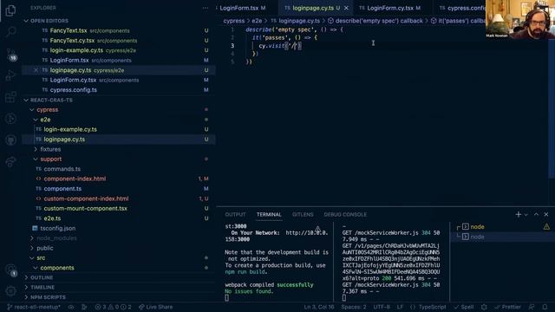Expand the public folder
Image resolution: width=555 pixels, height=312 pixels.
[x=45, y=248]
